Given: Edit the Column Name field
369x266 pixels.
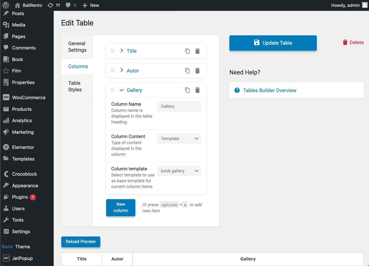Looking at the screenshot, I should coord(179,106).
